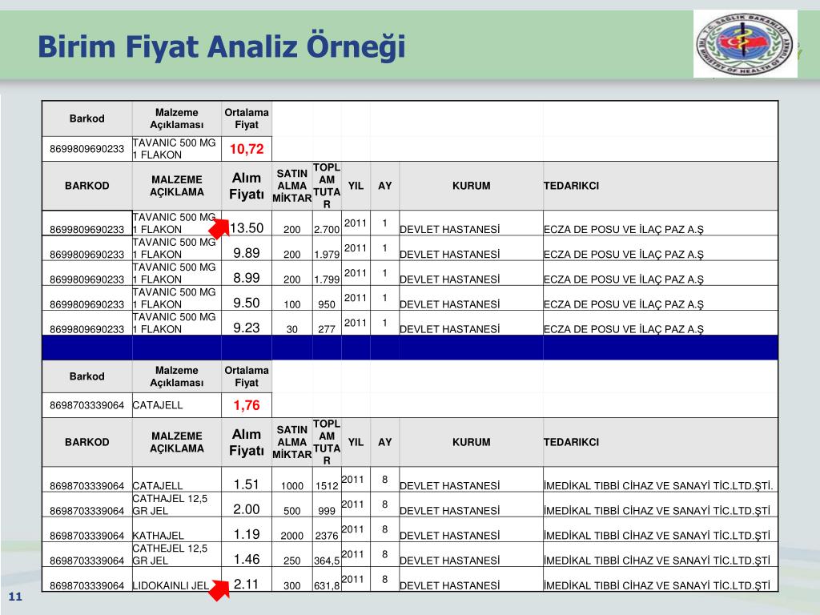Click the material CATHEJEL 12,5 GR JEL
The image size is (820, 615).
pos(170,555)
